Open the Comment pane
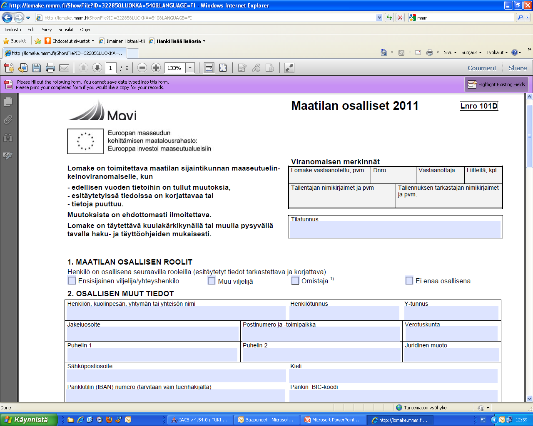This screenshot has height=426, width=533. tap(482, 68)
